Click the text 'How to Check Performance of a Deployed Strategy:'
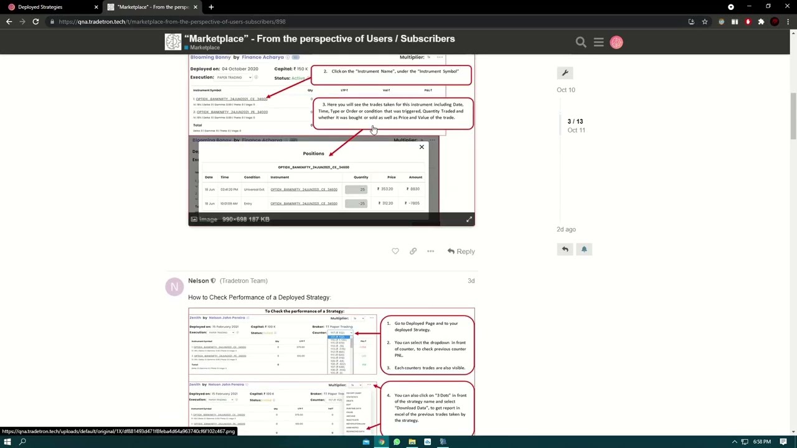The width and height of the screenshot is (797, 448). (259, 297)
